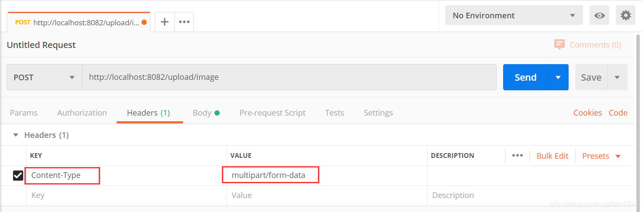Open headers column options ellipsis
Screen dimensions: 642x212
[x=518, y=156]
